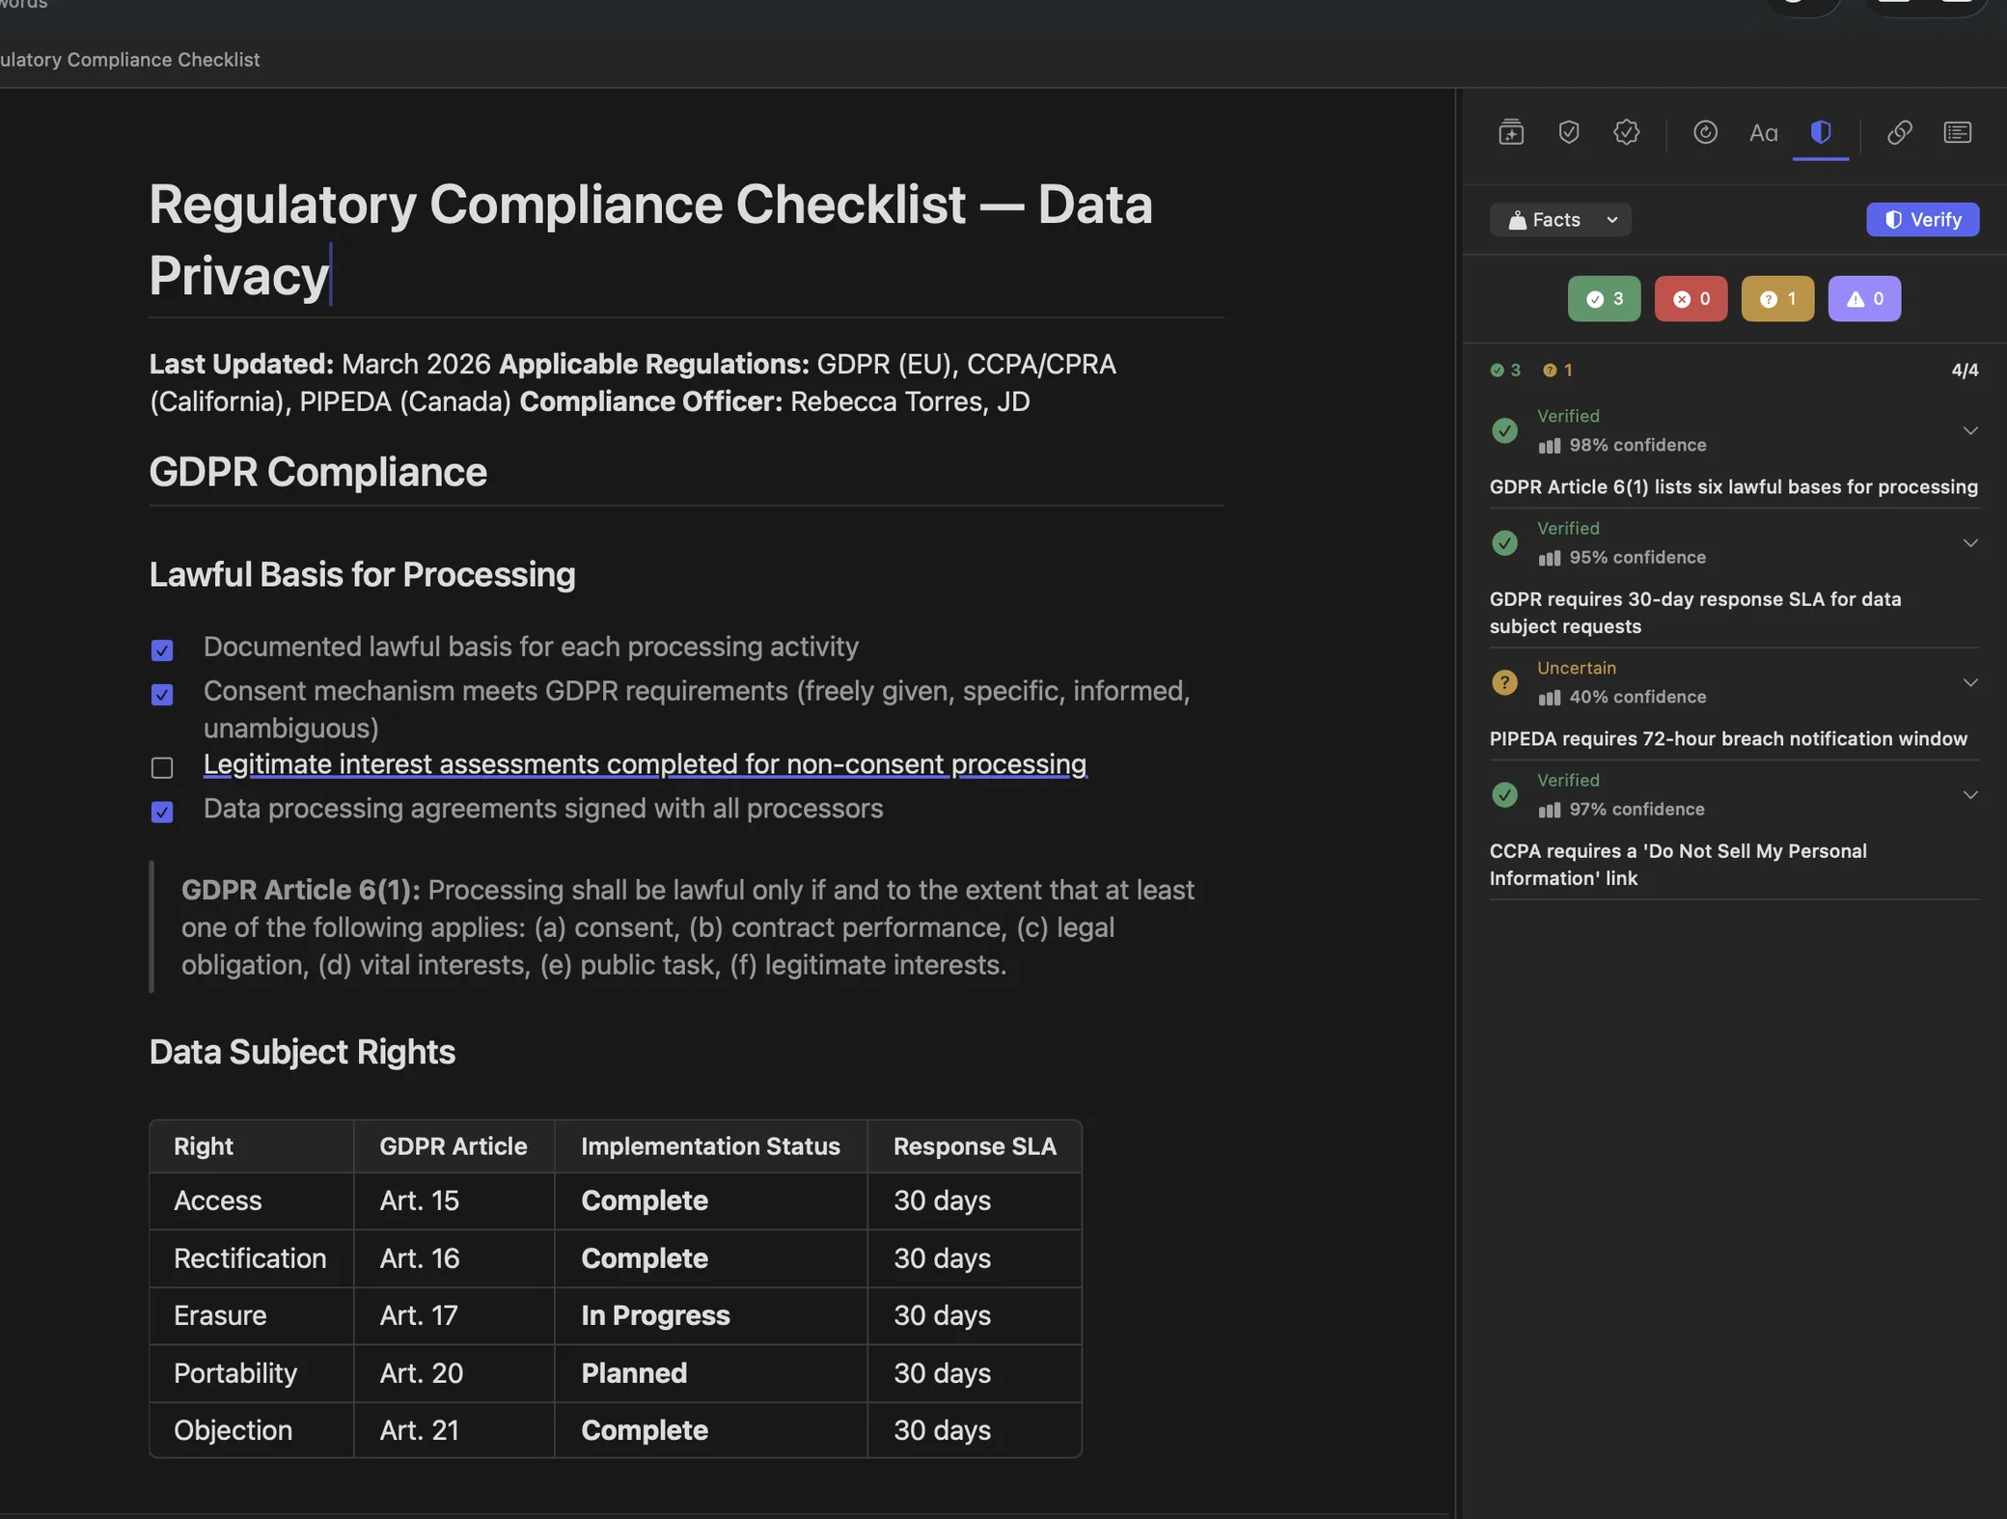This screenshot has height=1519, width=2007.
Task: Click verified check icon for 30-day SLA claim
Action: pos(1504,542)
